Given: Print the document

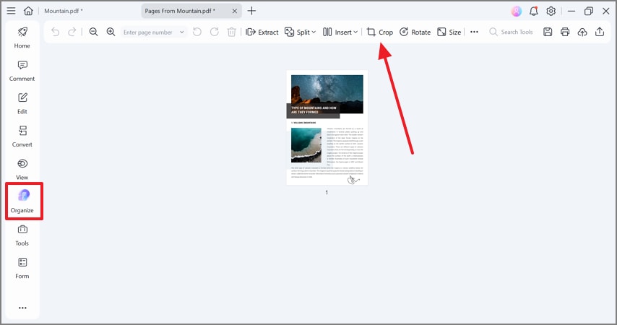Looking at the screenshot, I should pos(565,32).
